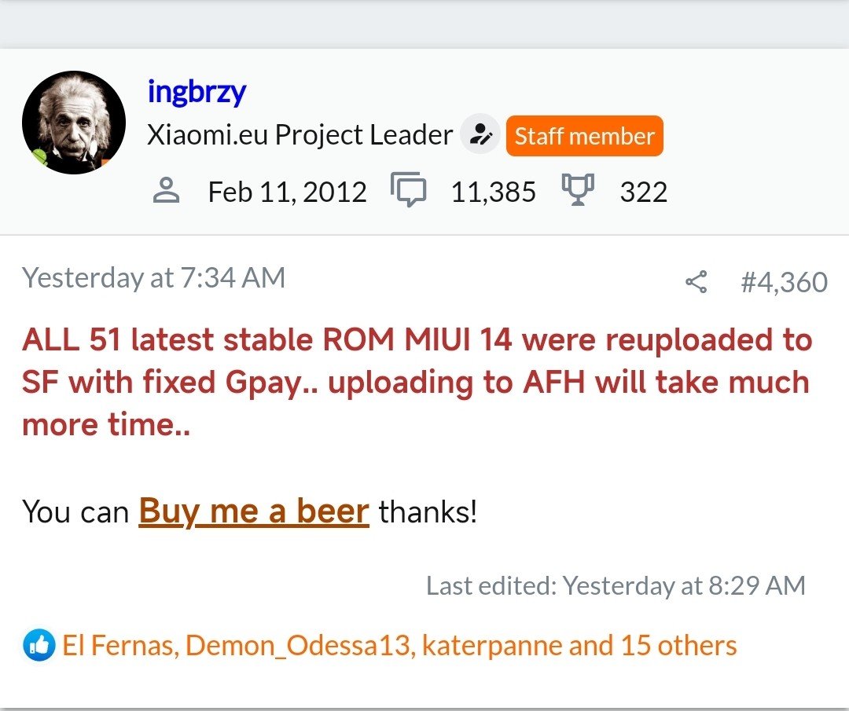The height and width of the screenshot is (711, 849).
Task: Click the messages speech bubble icon
Action: (x=408, y=191)
